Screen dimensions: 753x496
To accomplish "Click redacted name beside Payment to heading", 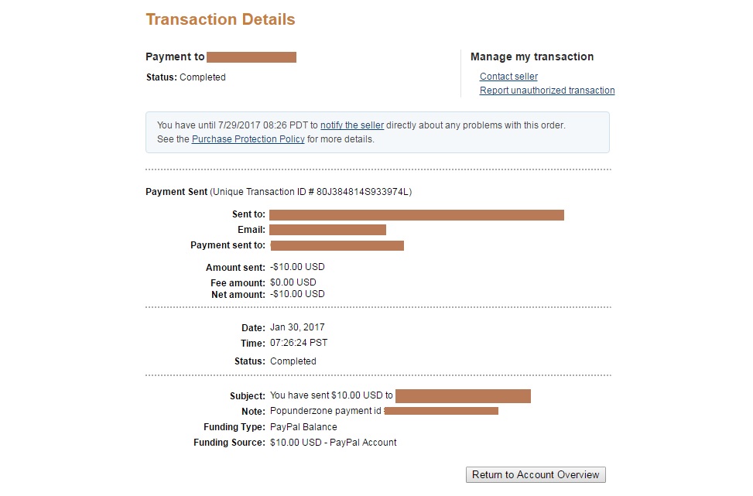I will (252, 57).
